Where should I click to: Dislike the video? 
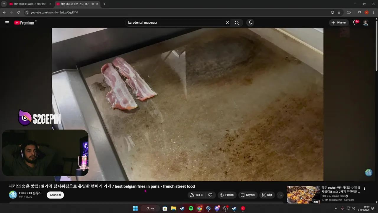pyautogui.click(x=210, y=195)
